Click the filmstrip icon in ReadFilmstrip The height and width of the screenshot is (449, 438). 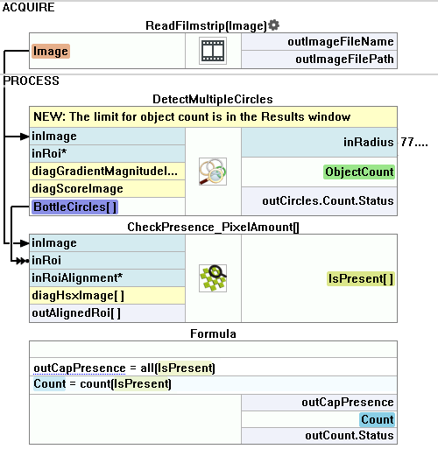(213, 51)
